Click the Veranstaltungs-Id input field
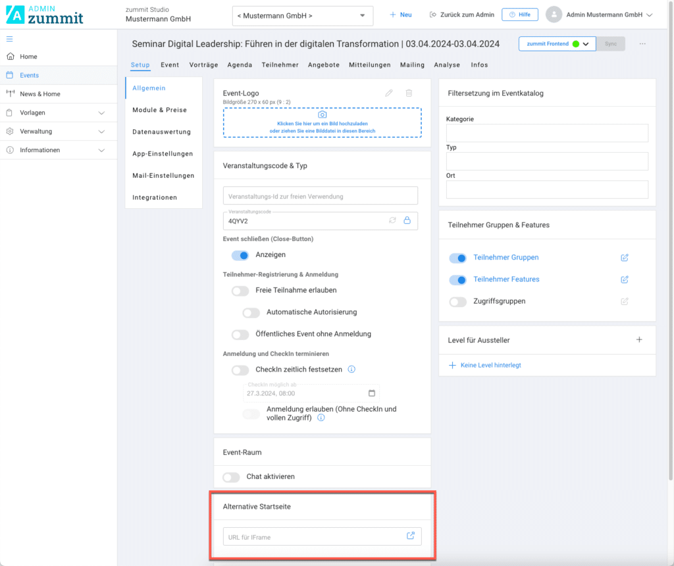This screenshot has height=566, width=674. pos(321,196)
